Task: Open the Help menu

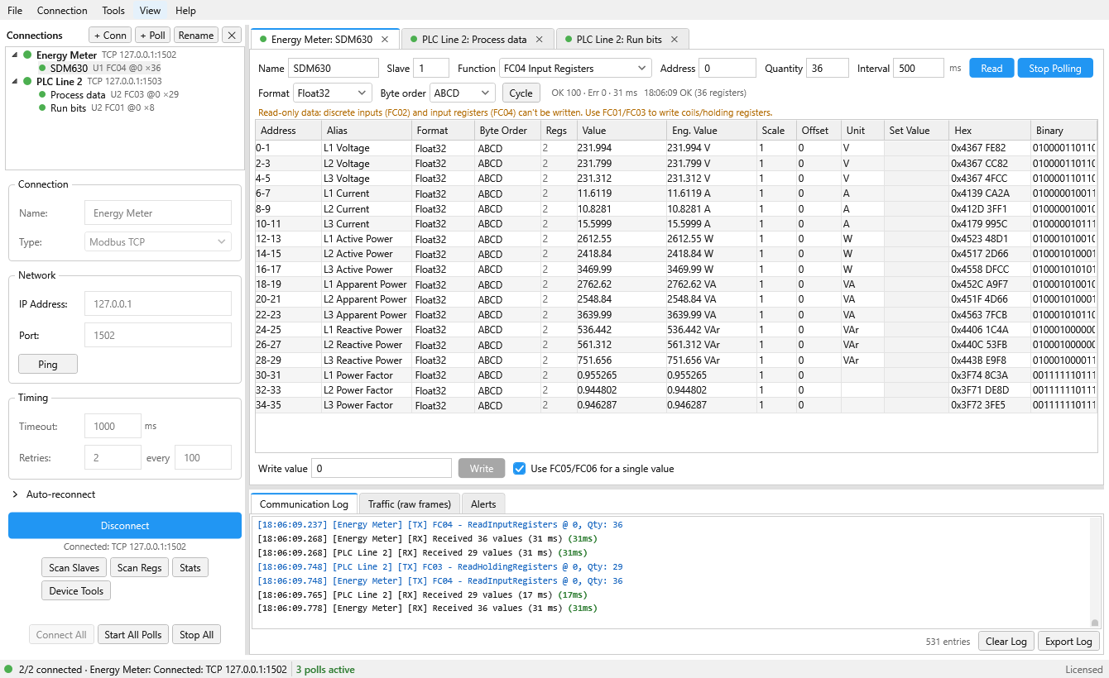Action: coord(186,11)
